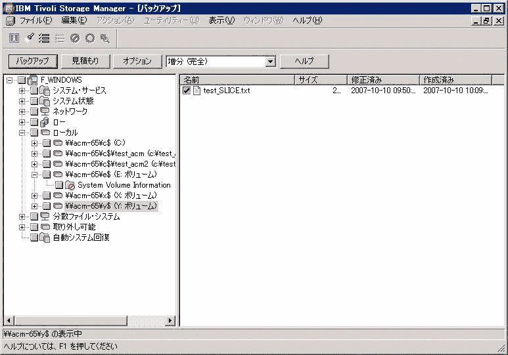508x355 pixels.
Task: Click the tree pane scroll-right arrow
Action: (x=170, y=320)
